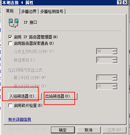Screen dimensions: 130x135
Task: Increase 首选等级 value with up arrow
Action: (115, 59)
